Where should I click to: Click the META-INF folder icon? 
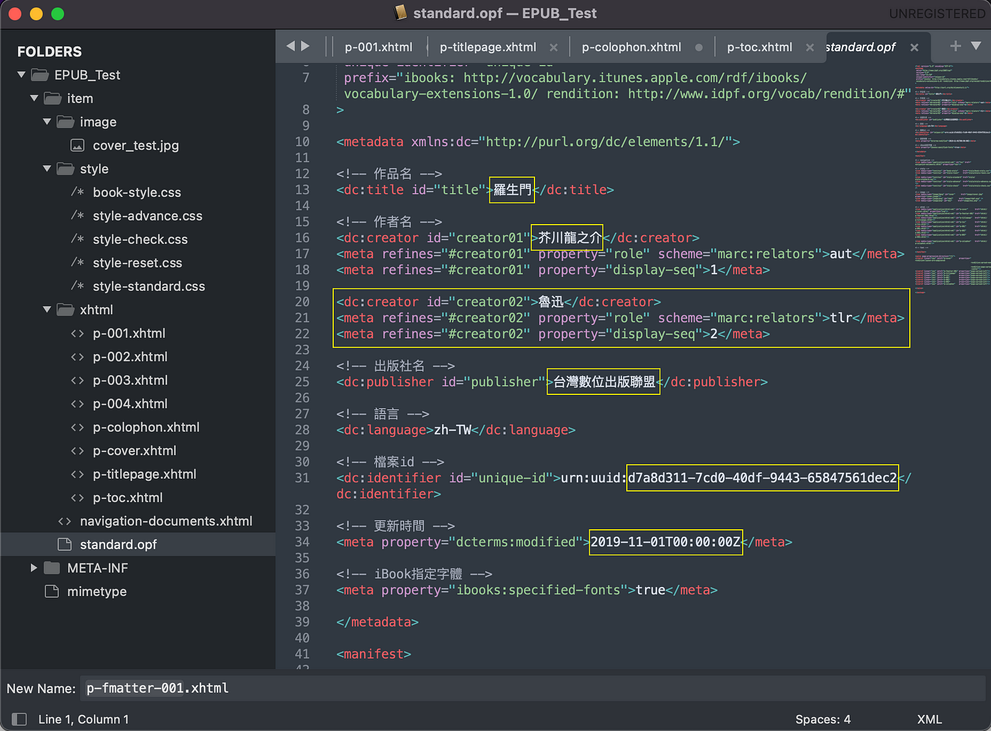(x=52, y=568)
